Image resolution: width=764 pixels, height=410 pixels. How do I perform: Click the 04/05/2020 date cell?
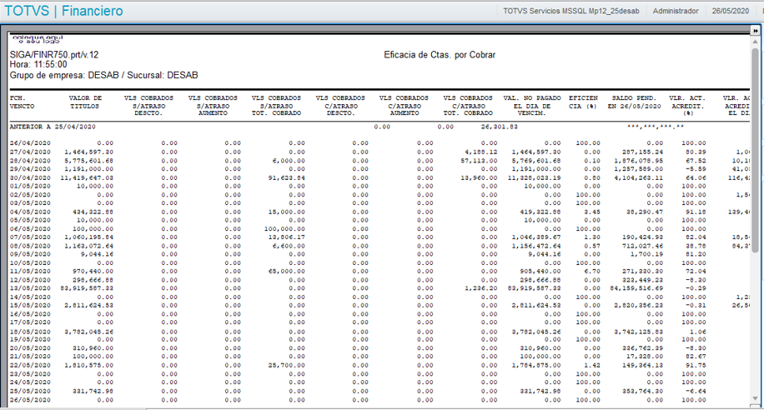[30, 212]
